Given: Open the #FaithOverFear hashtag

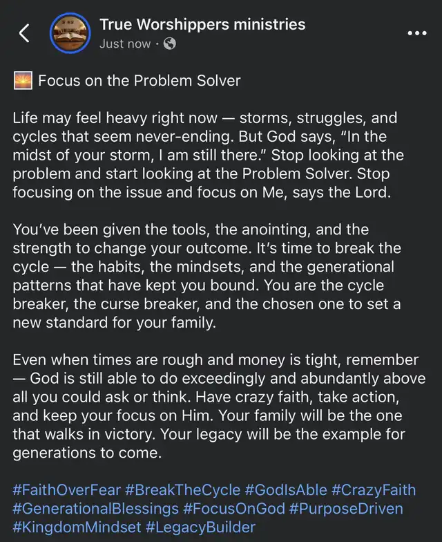Looking at the screenshot, I should click(66, 490).
